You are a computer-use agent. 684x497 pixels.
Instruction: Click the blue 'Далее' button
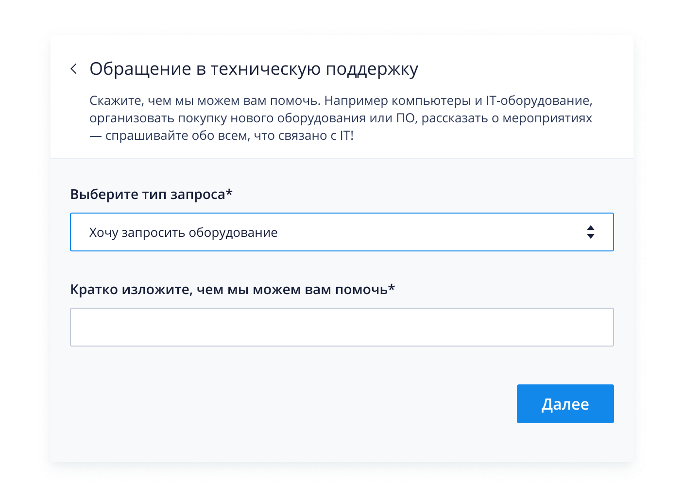pyautogui.click(x=565, y=404)
